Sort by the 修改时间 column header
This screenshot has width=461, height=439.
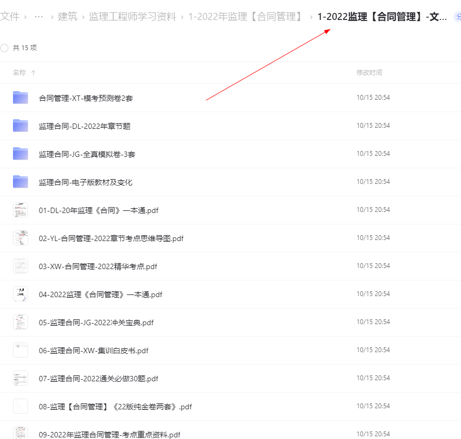click(x=369, y=73)
